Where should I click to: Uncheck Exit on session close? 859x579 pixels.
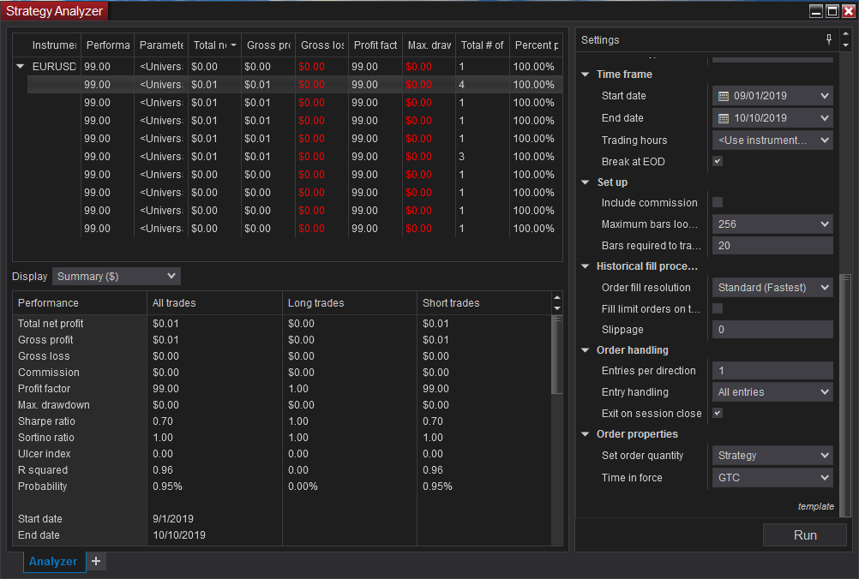[x=718, y=413]
